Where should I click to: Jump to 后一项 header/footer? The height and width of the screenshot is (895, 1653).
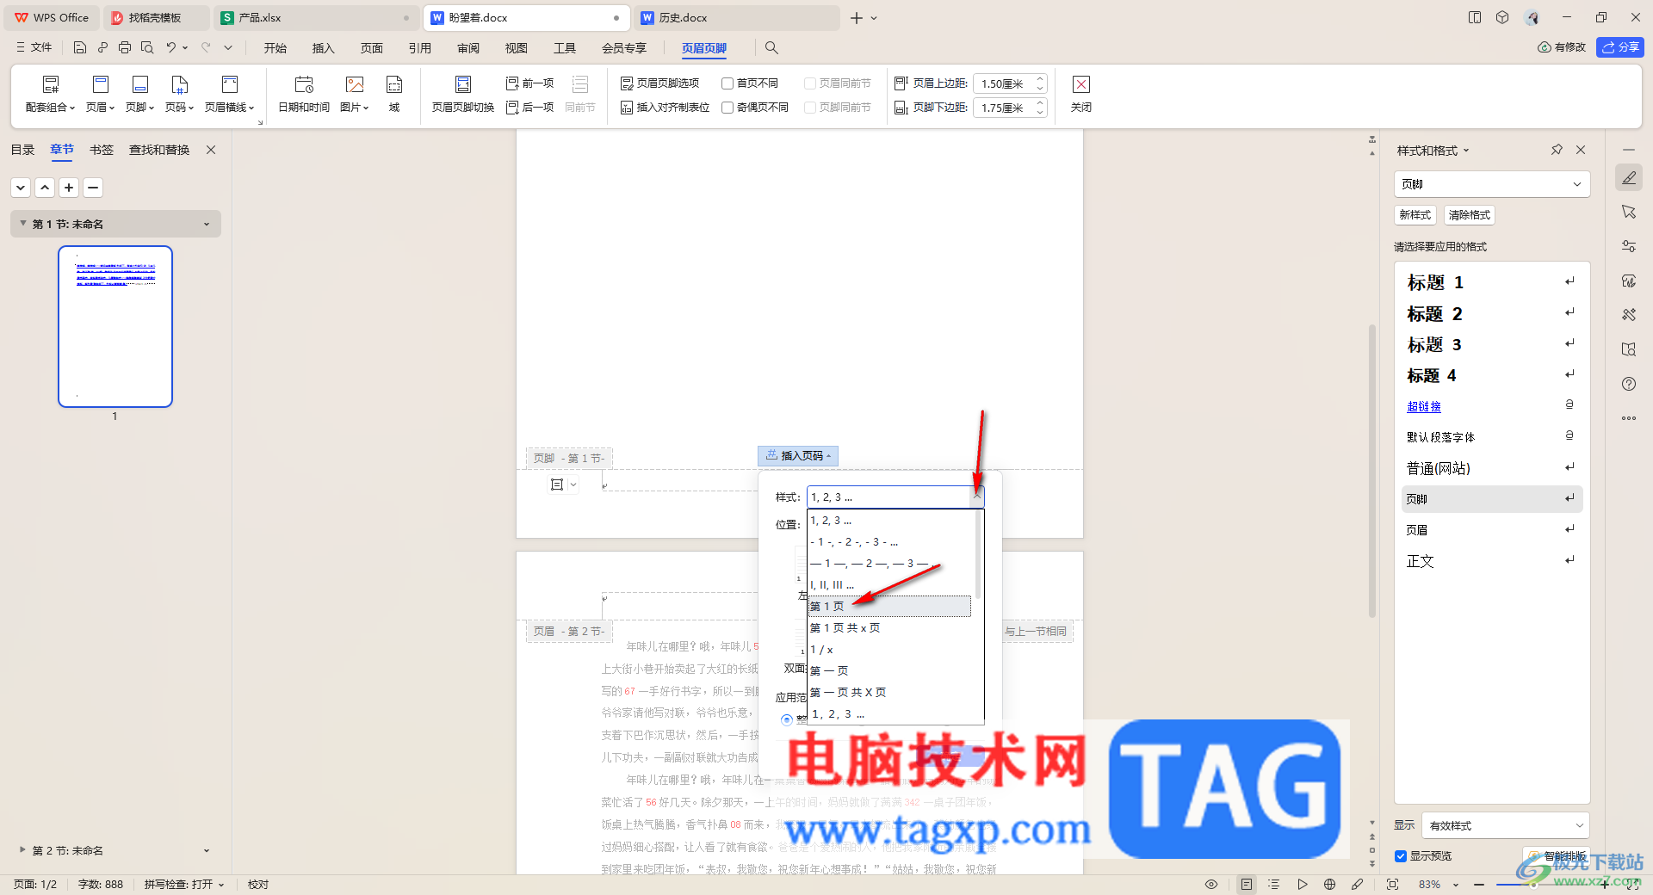click(529, 108)
